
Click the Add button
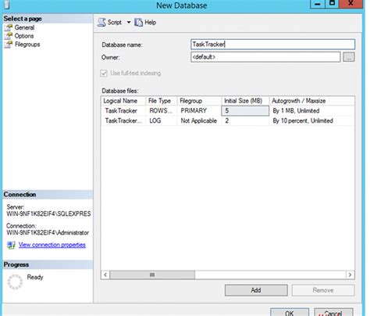(x=256, y=290)
